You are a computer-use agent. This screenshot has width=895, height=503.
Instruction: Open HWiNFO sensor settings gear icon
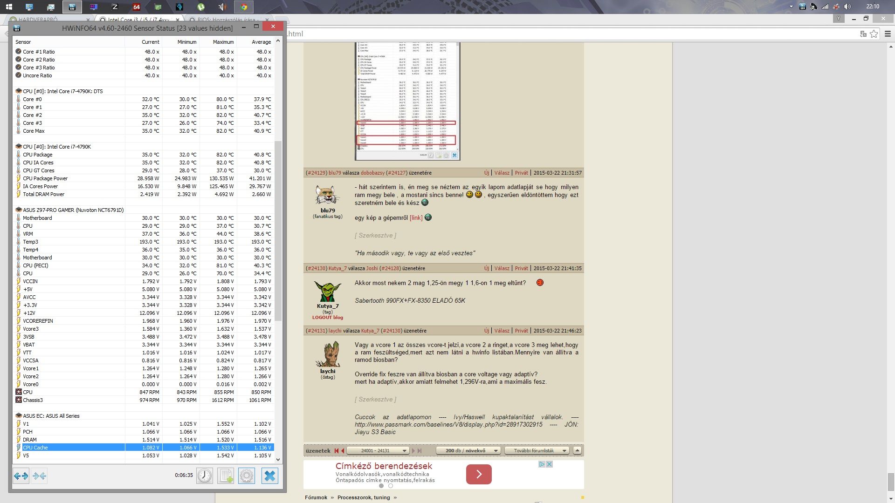point(247,476)
